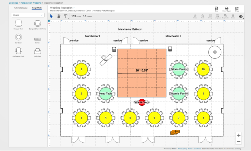Choose the Text tool
251x151 pixels.
(x=66, y=16)
